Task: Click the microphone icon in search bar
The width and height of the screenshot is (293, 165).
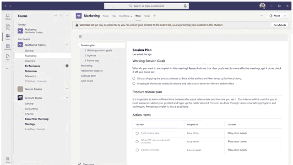Action: click(185, 6)
